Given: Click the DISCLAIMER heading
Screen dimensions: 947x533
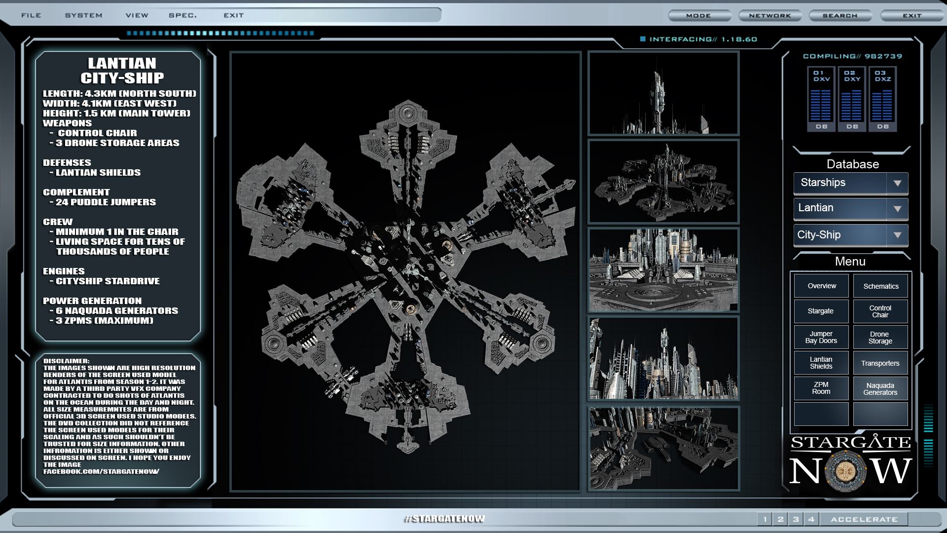Looking at the screenshot, I should click(x=66, y=361).
